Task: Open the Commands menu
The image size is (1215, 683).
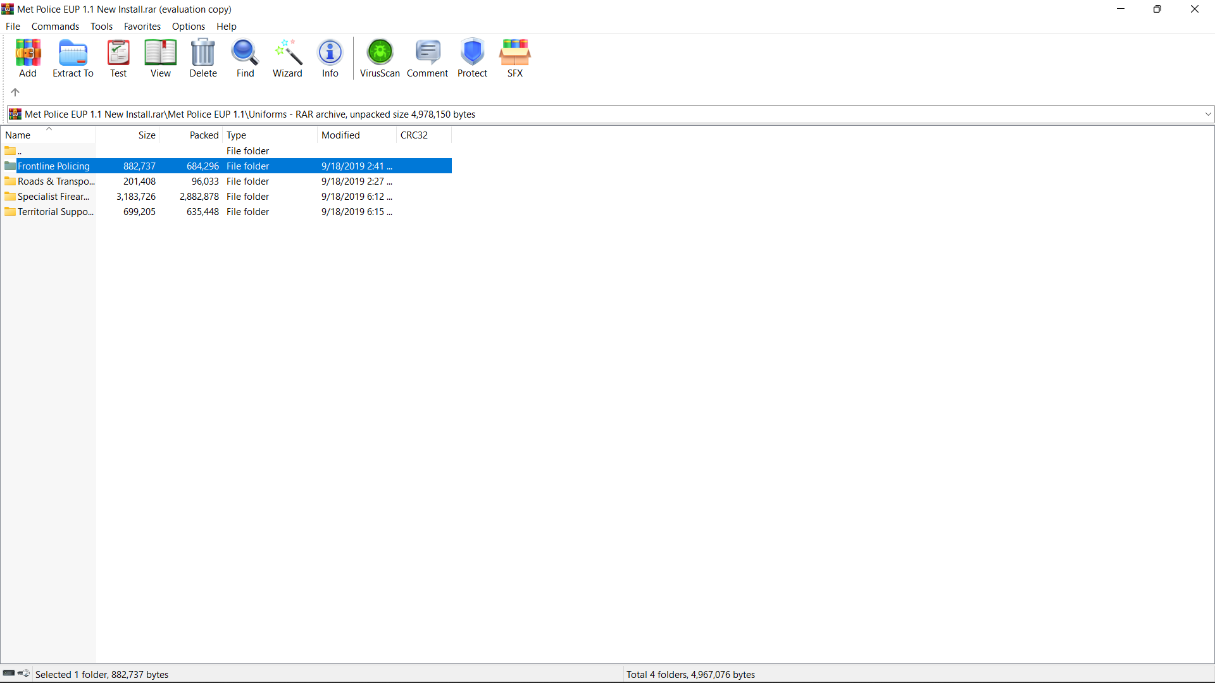Action: pos(55,27)
